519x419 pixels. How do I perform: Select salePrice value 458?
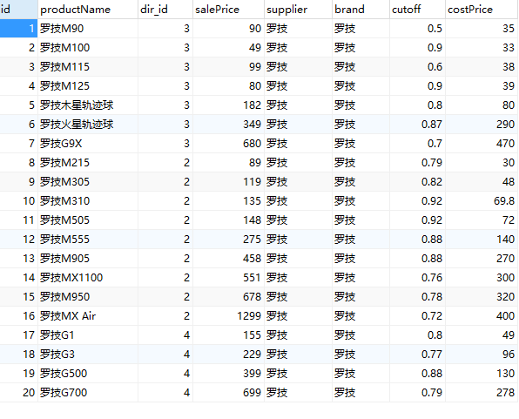pos(253,259)
